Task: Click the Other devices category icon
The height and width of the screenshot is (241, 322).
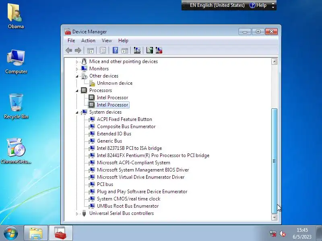Action: [x=84, y=76]
